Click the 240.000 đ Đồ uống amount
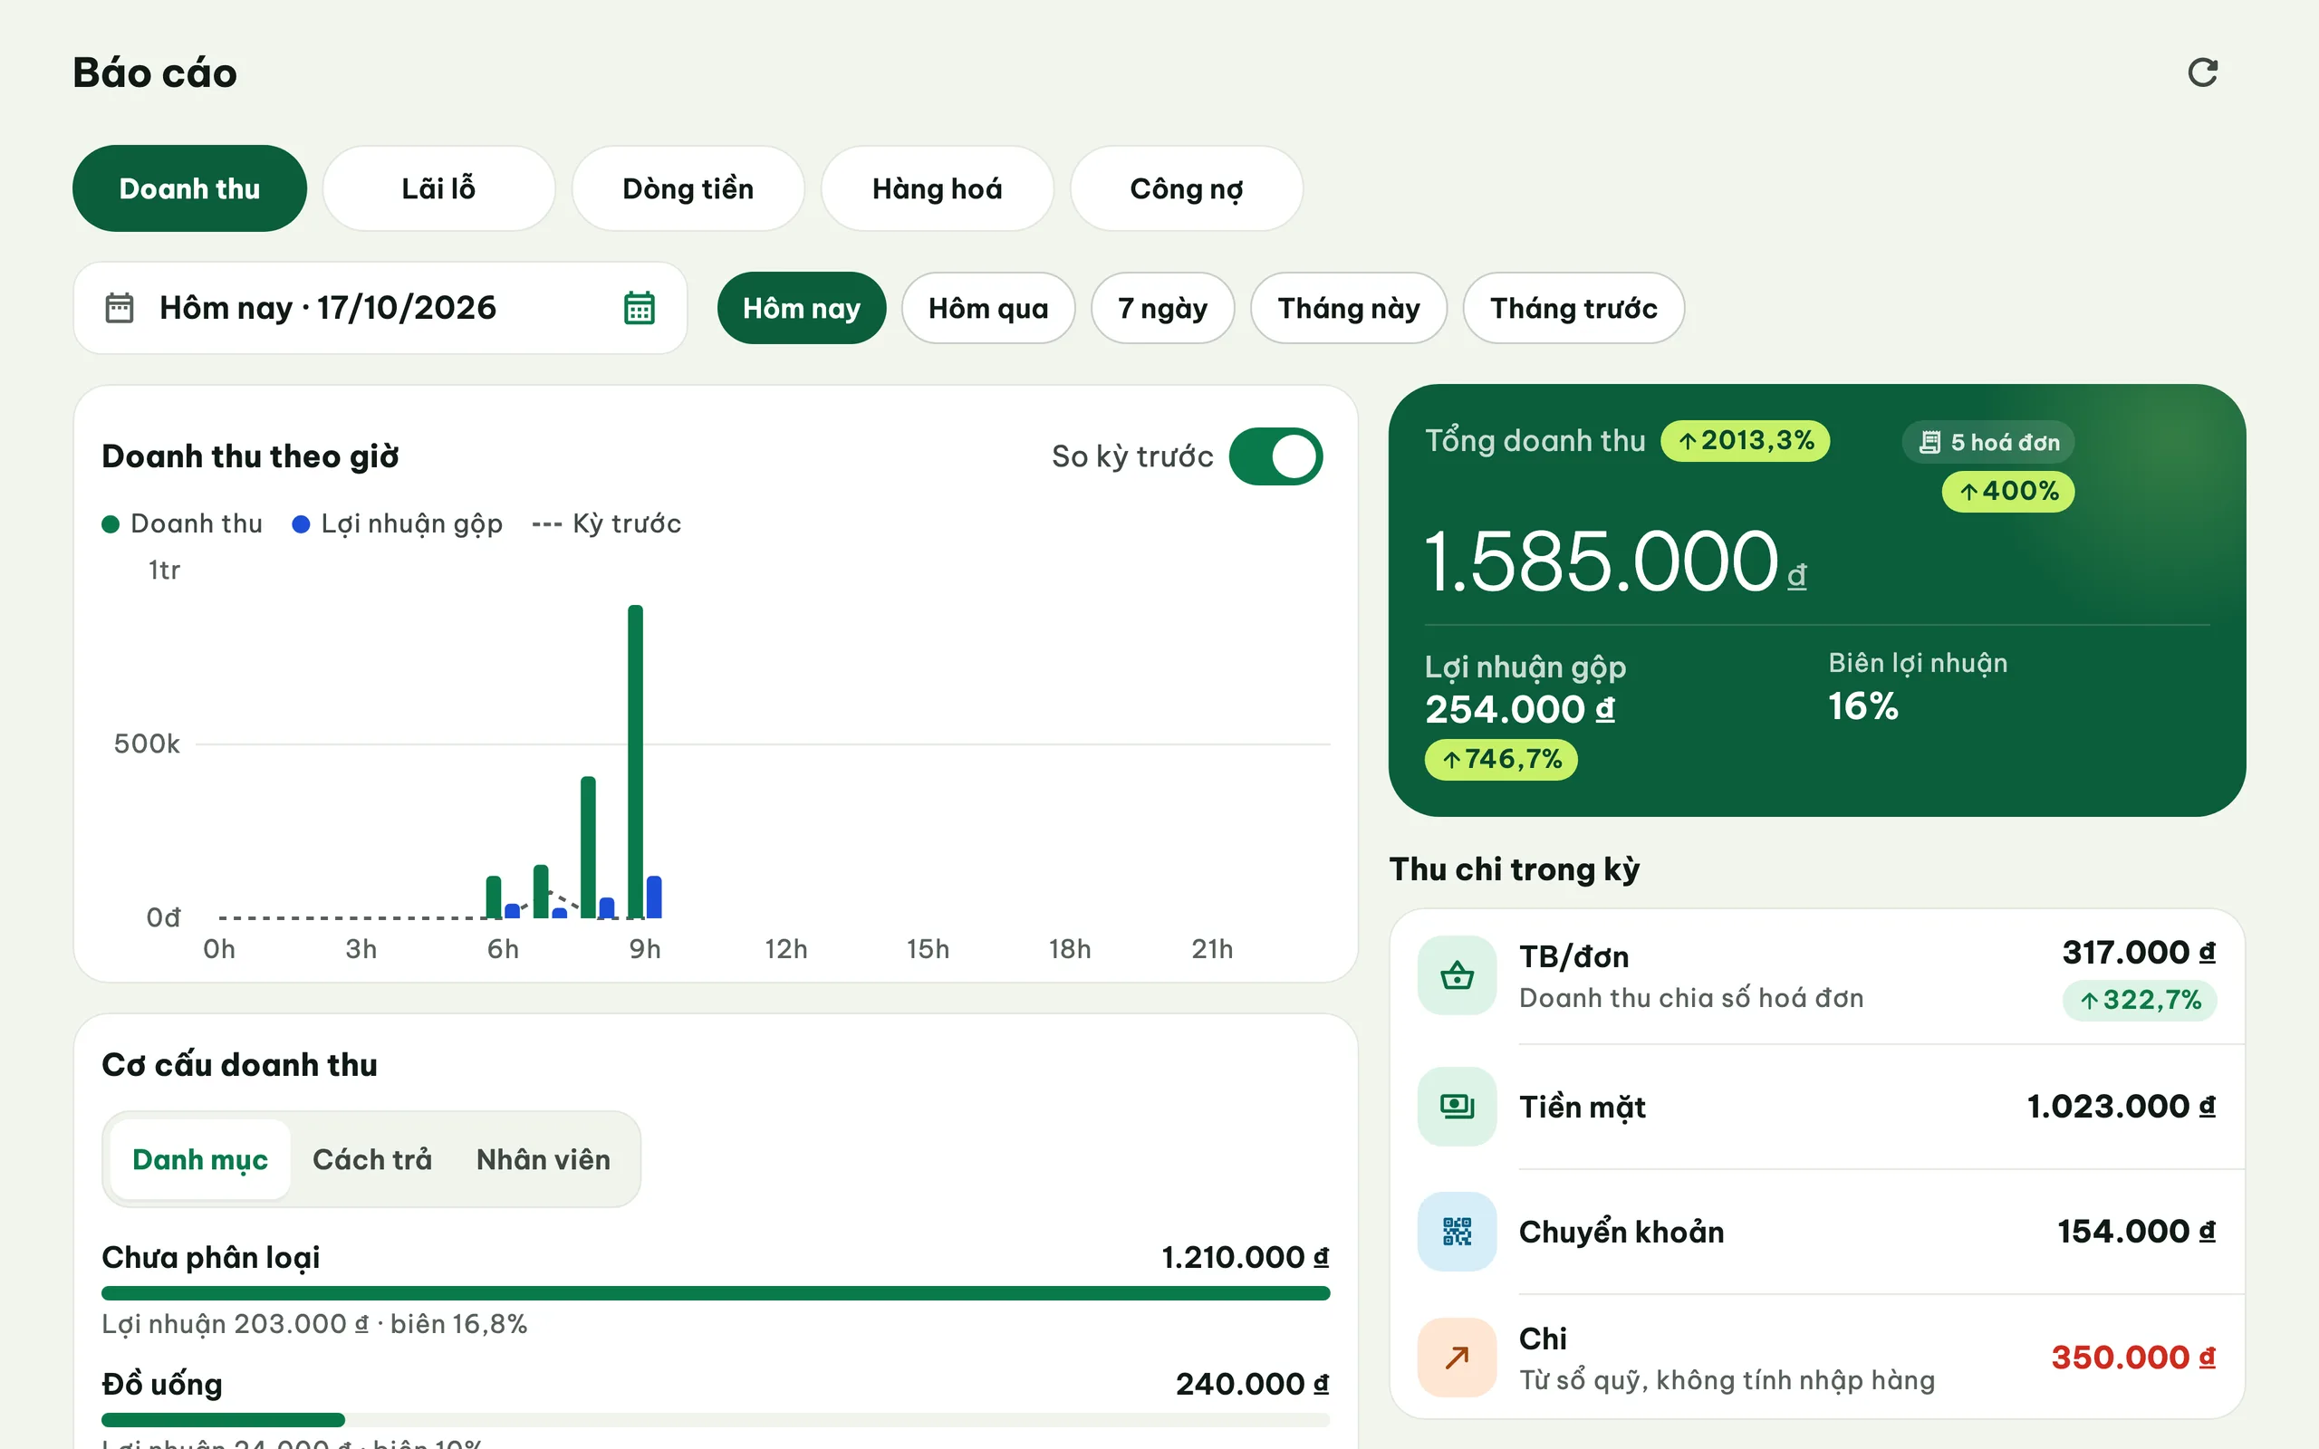Image resolution: width=2319 pixels, height=1449 pixels. point(1253,1384)
